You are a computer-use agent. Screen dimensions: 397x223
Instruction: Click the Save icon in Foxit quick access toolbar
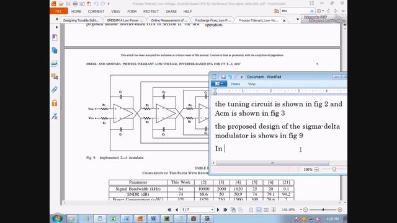coord(68,4)
